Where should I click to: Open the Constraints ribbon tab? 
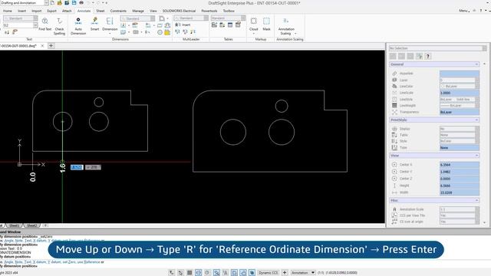point(118,11)
